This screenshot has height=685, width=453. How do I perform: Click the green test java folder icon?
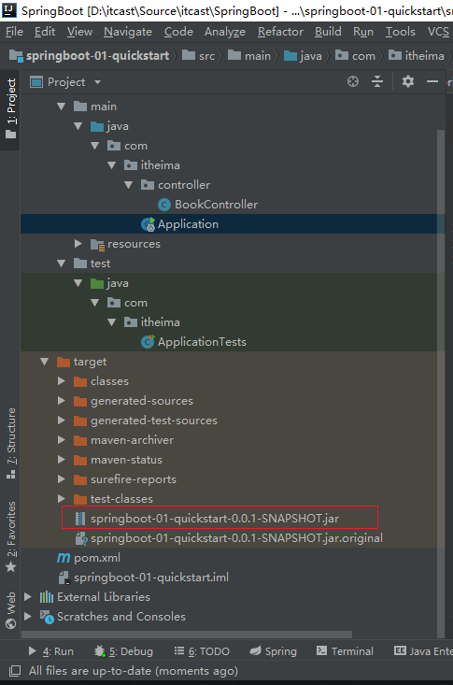tap(96, 283)
